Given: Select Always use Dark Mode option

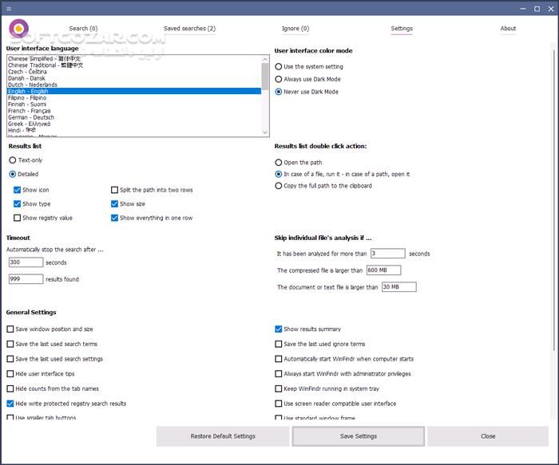Looking at the screenshot, I should pos(279,79).
